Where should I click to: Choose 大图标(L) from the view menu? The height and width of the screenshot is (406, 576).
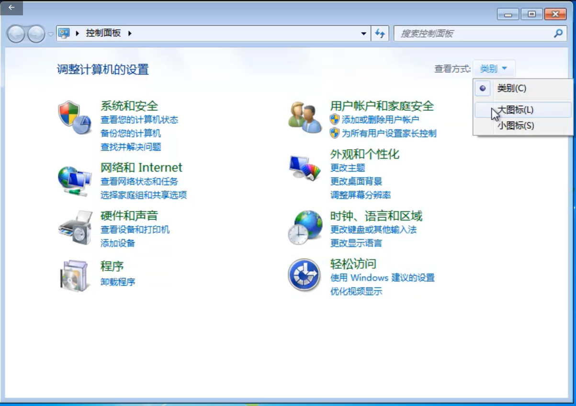(x=515, y=110)
